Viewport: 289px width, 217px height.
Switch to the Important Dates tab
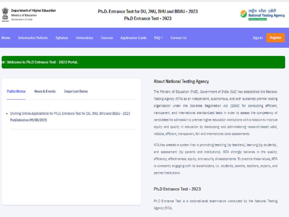coord(76,91)
